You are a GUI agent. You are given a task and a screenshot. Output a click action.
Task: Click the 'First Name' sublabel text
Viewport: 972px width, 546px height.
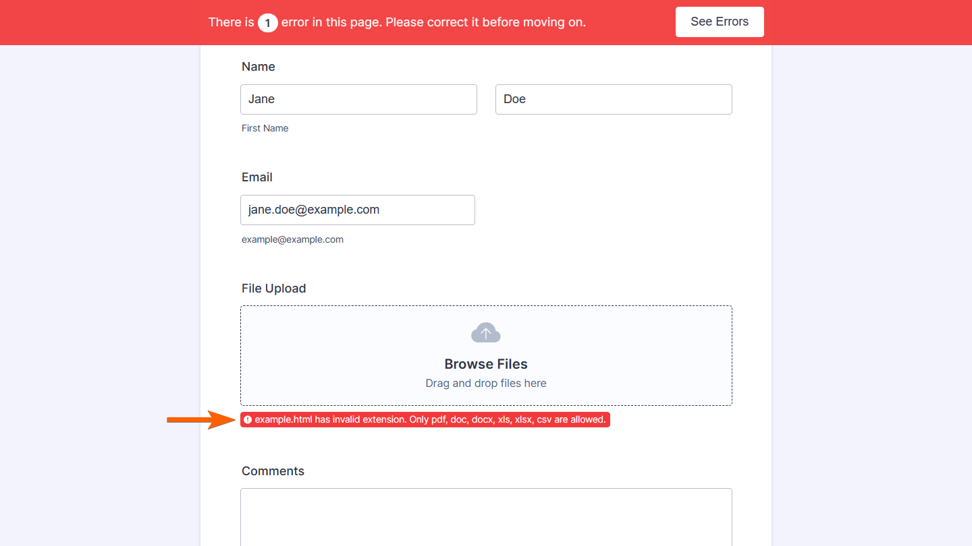(265, 128)
